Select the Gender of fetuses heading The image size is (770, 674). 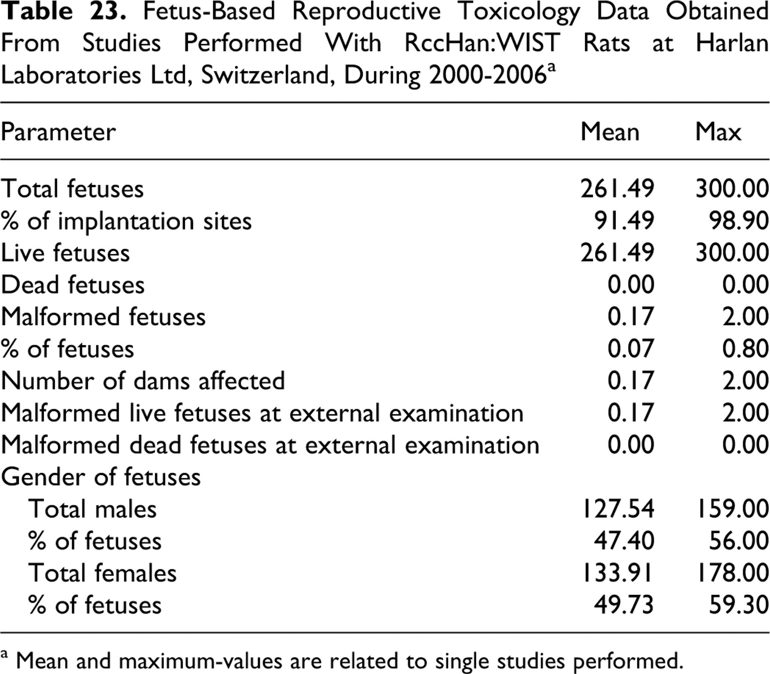pos(101,477)
